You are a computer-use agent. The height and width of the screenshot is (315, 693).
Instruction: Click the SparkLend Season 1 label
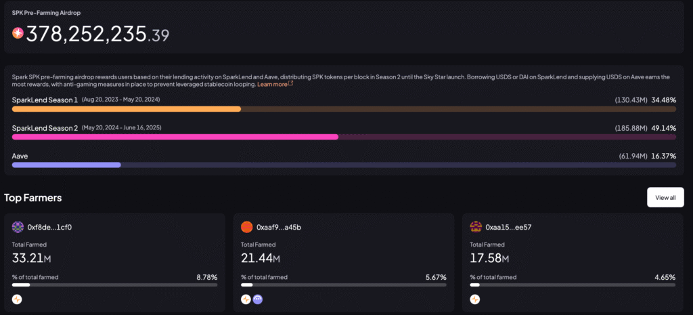pos(45,100)
